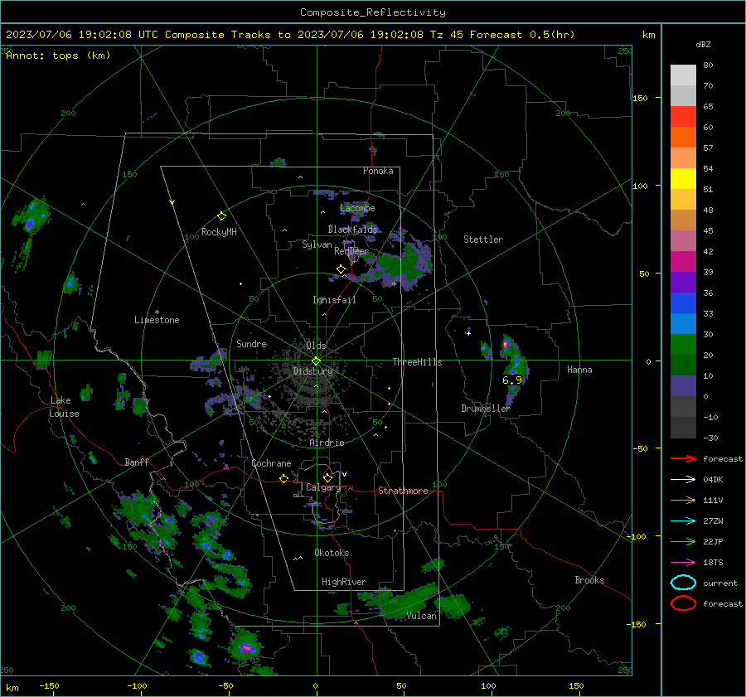This screenshot has height=697, width=746.
Task: Select the magenta 18TS arrow icon
Action: (x=683, y=563)
